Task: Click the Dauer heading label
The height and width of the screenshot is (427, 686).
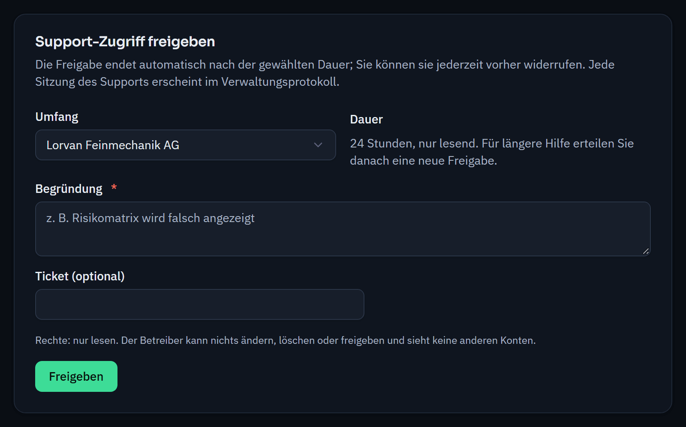Action: tap(367, 120)
